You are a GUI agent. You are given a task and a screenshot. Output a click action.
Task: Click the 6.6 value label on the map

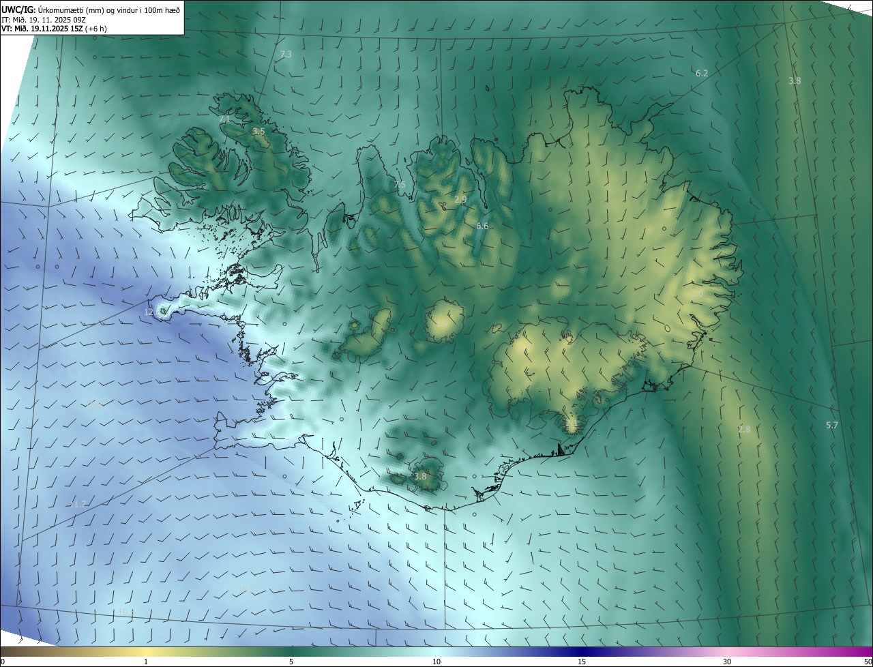coord(482,226)
